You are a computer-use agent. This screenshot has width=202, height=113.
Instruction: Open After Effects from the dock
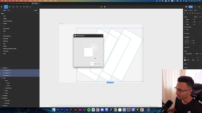pyautogui.click(x=67, y=110)
